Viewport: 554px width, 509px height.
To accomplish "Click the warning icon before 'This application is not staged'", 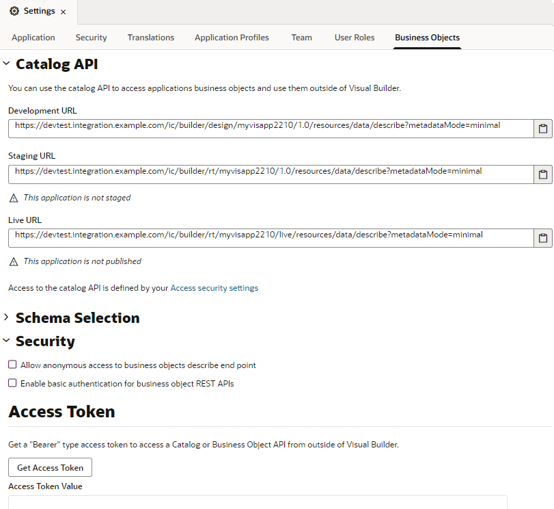I will click(x=13, y=197).
